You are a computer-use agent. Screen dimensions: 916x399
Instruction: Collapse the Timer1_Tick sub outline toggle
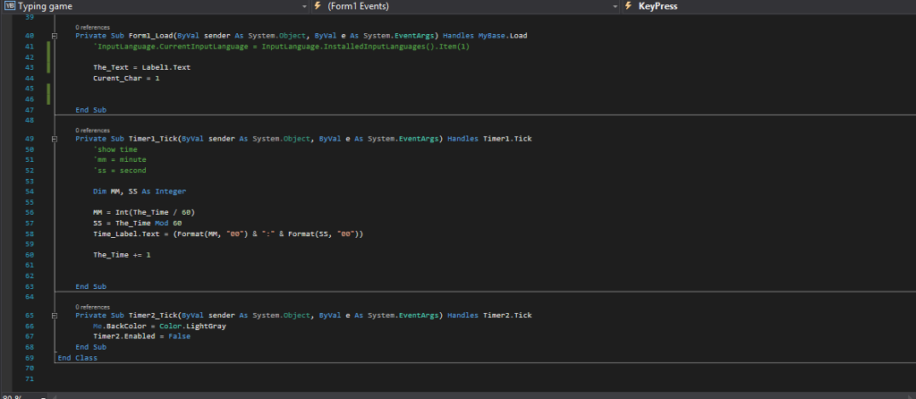click(x=55, y=139)
